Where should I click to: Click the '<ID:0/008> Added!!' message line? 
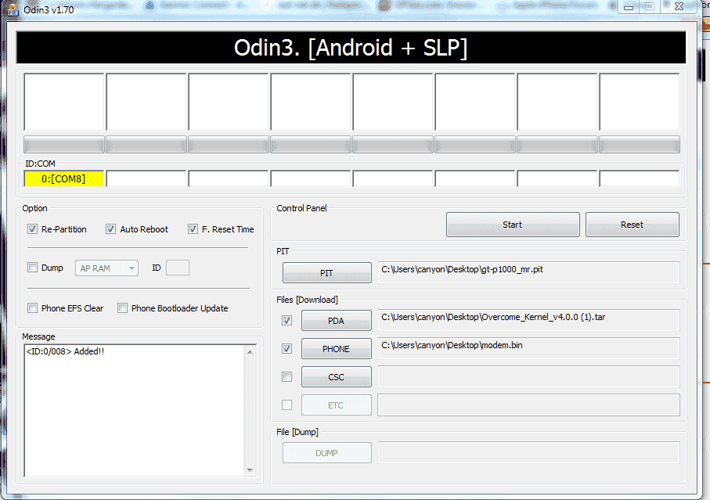(x=65, y=351)
